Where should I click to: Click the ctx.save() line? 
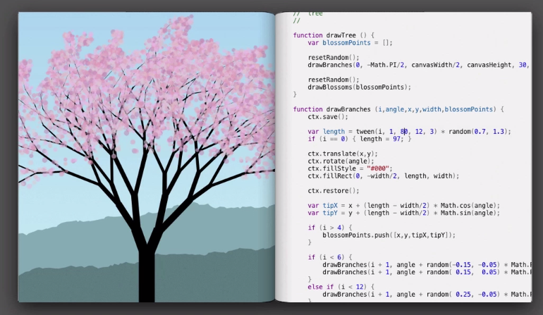point(328,116)
